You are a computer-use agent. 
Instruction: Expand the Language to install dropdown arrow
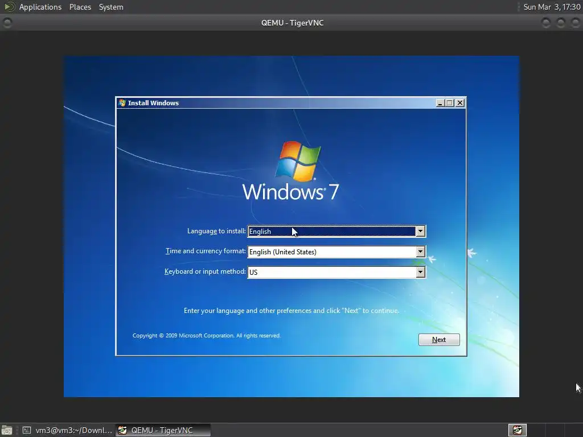coord(421,231)
